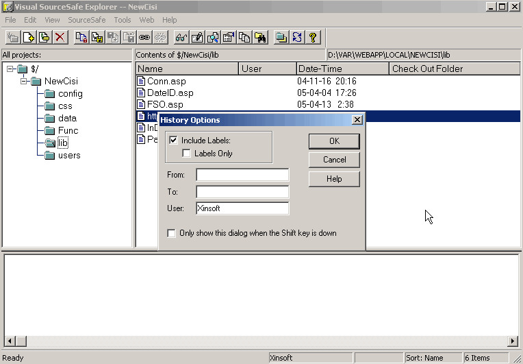Viewport: 523px width, 364px height.
Task: Click the User field containing Xinsoft
Action: click(x=242, y=208)
